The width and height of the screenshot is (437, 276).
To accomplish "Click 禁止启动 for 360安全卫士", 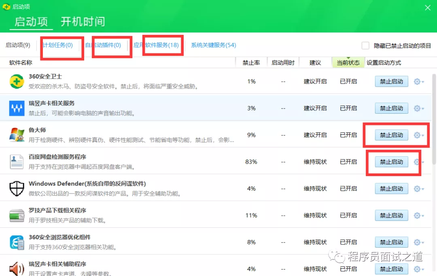I will click(392, 81).
